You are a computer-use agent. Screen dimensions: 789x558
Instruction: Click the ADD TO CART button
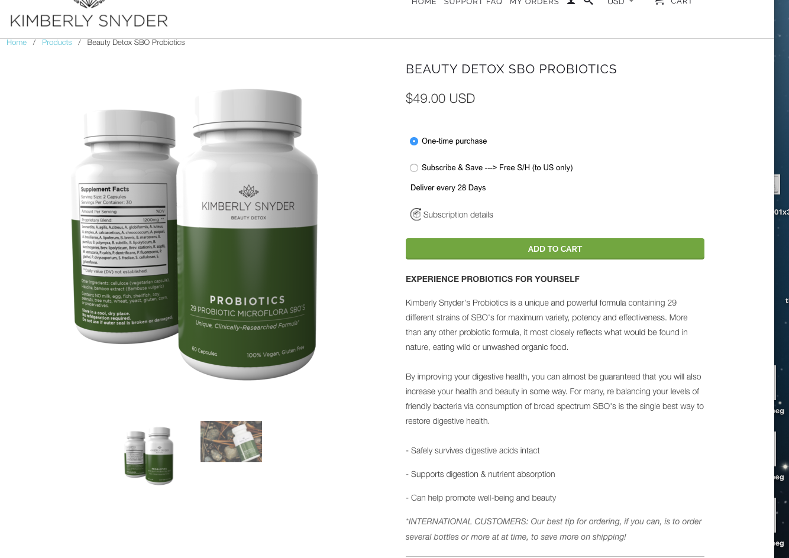(555, 249)
